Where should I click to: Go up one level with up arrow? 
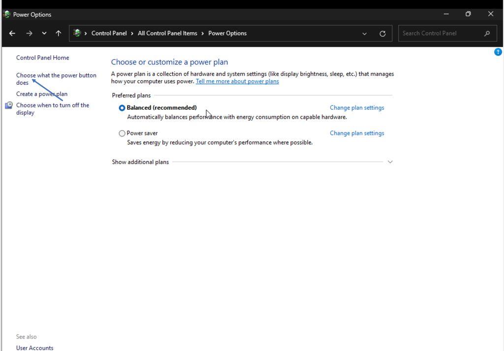[58, 33]
